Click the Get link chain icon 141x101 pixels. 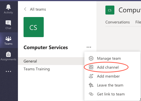[91, 94]
